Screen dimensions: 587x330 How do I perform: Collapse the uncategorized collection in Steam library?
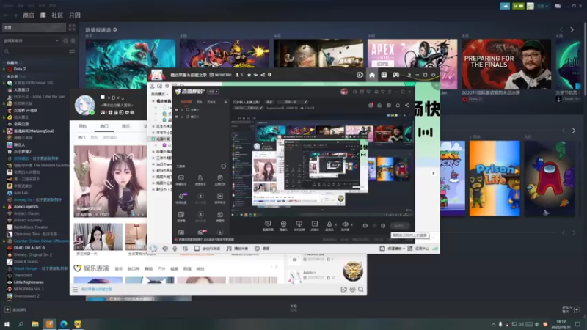pyautogui.click(x=4, y=76)
